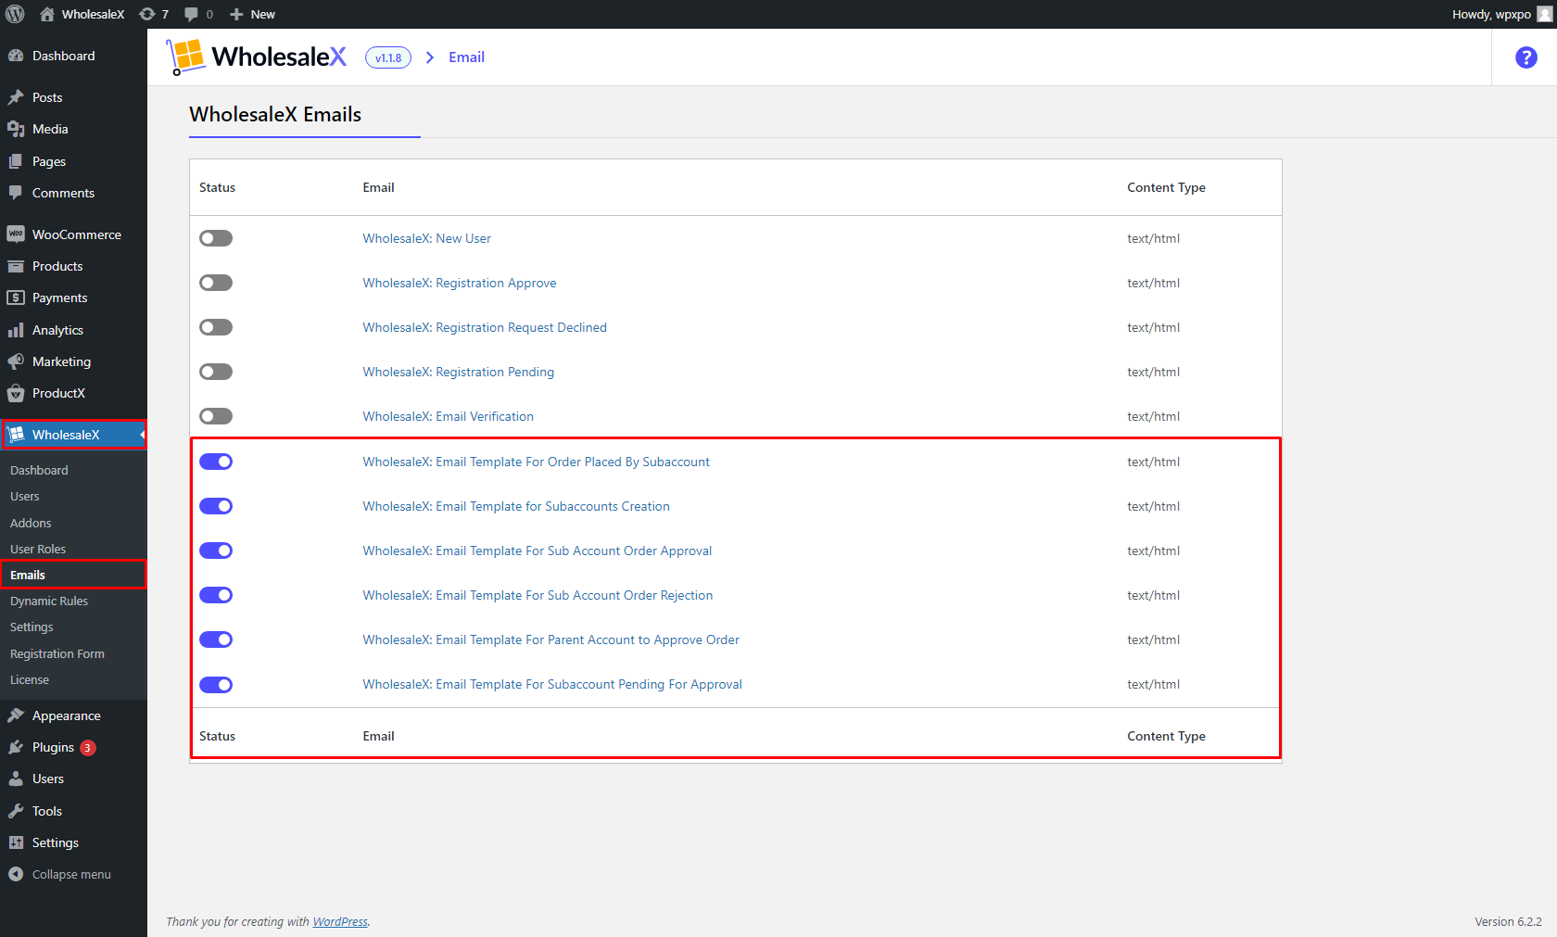
Task: Open Email Verification template link
Action: (448, 416)
